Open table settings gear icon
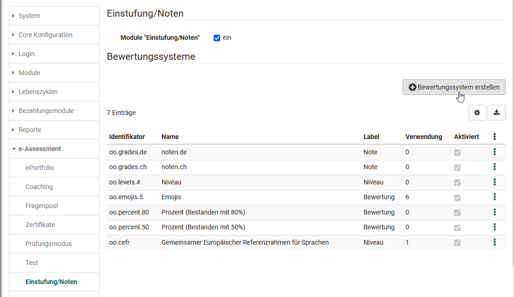The width and height of the screenshot is (514, 297). [477, 113]
